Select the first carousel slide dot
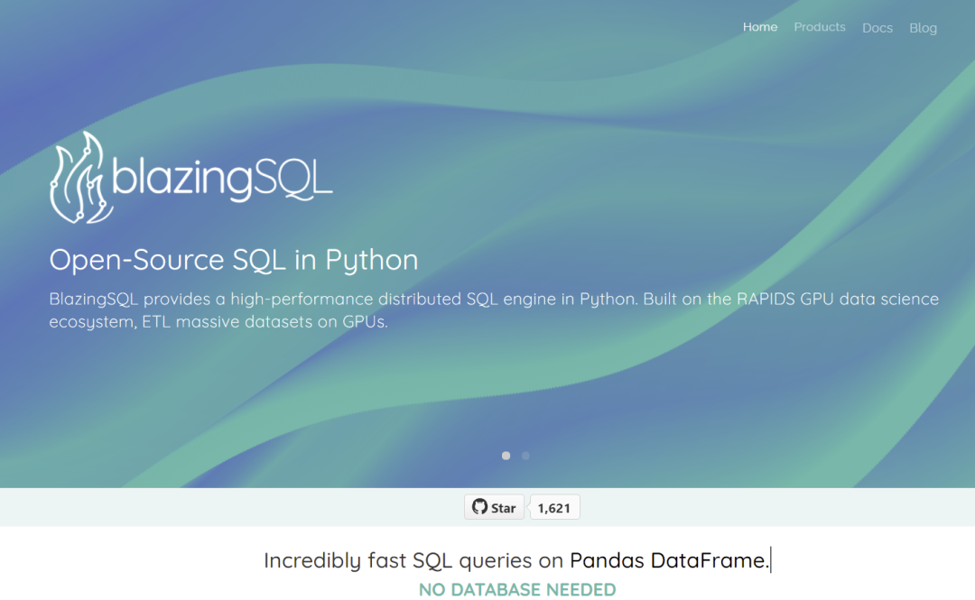975x600 pixels. [506, 456]
